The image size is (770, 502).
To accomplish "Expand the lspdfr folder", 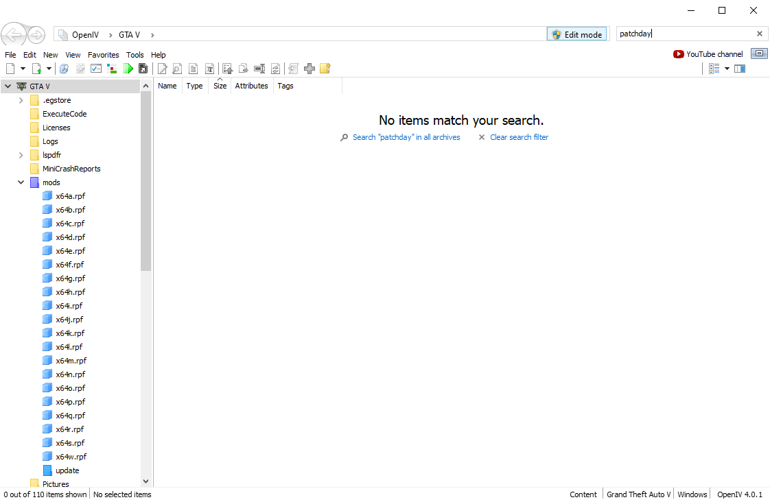I will pos(21,155).
